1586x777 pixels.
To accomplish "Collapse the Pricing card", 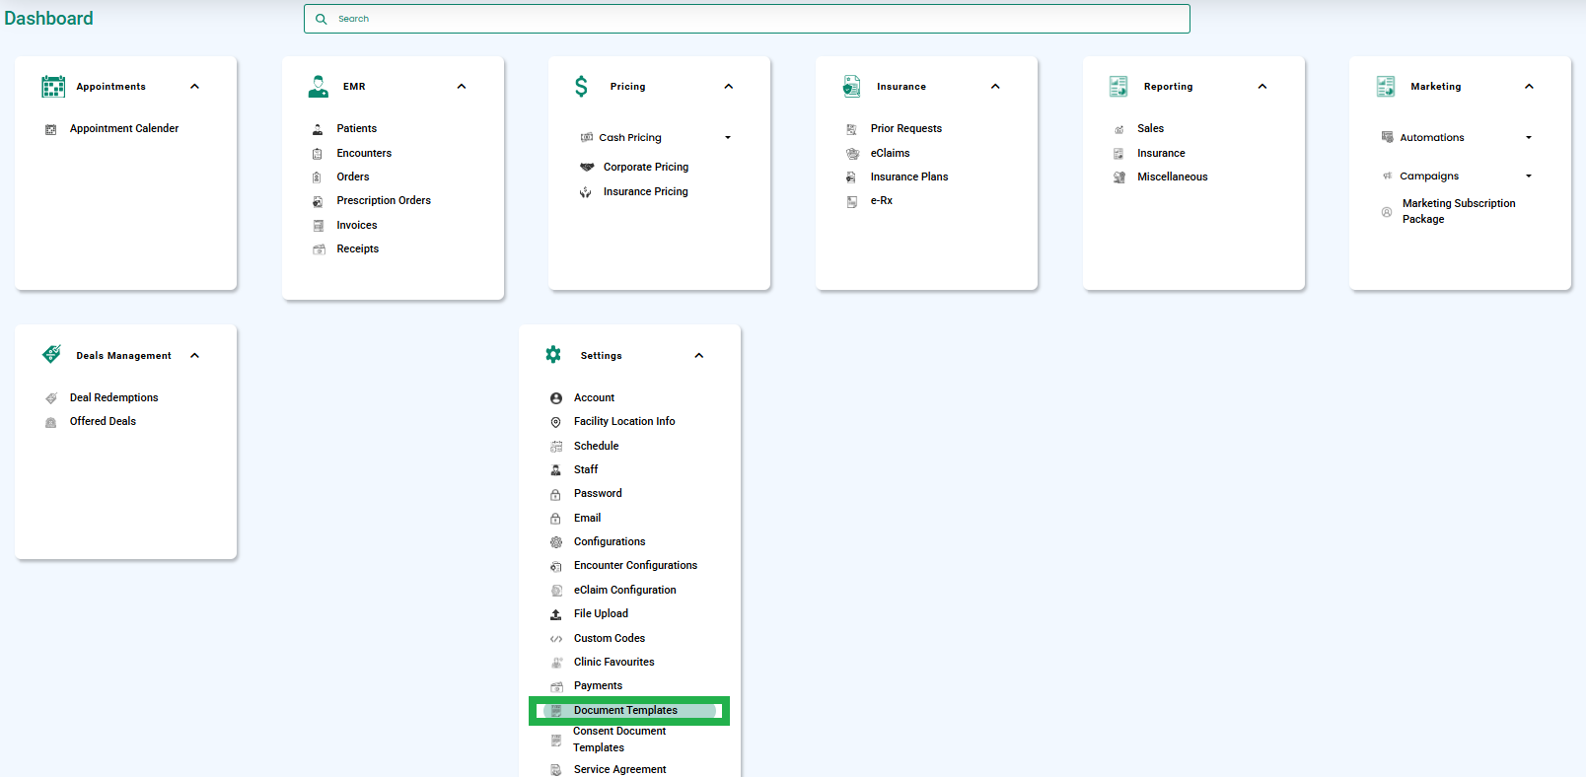I will (x=729, y=87).
